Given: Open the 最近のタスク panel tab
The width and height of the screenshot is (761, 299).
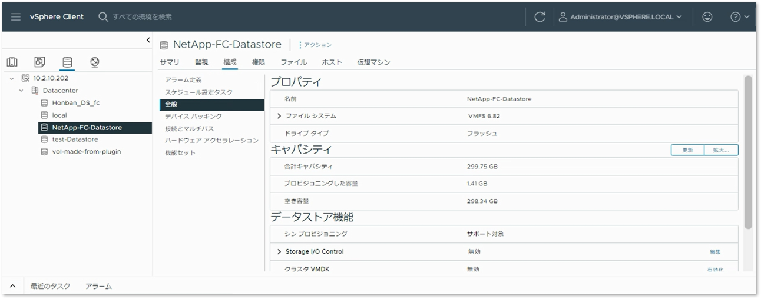Looking at the screenshot, I should click(51, 286).
